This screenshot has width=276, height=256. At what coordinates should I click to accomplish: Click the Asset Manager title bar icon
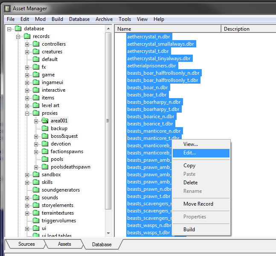click(x=7, y=8)
